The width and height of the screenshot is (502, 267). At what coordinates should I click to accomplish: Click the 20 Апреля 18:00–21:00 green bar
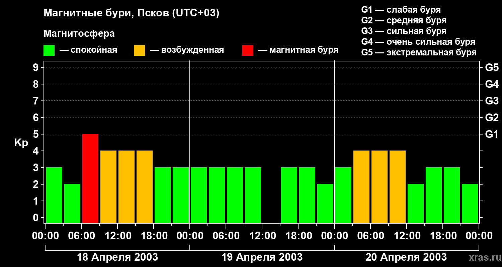pyautogui.click(x=452, y=195)
